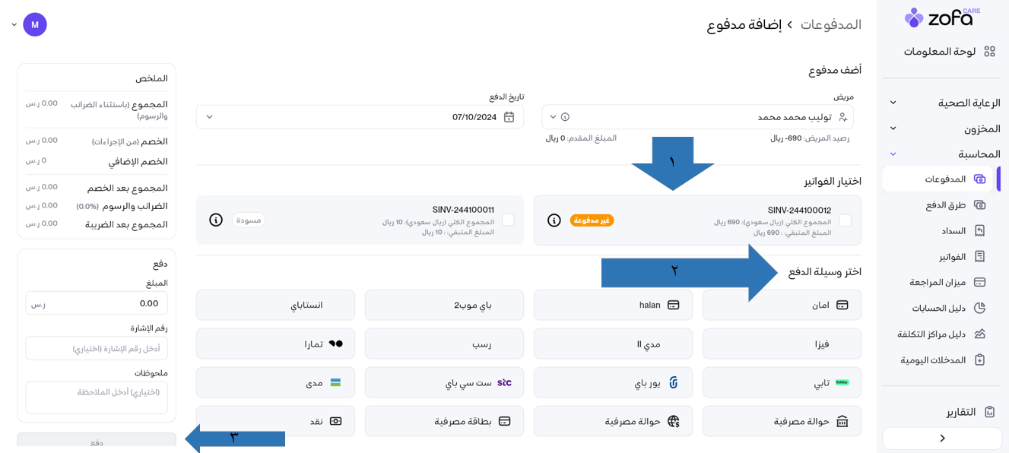This screenshot has width=1009, height=453.
Task: Choose فيزا as payment method
Action: pos(782,344)
